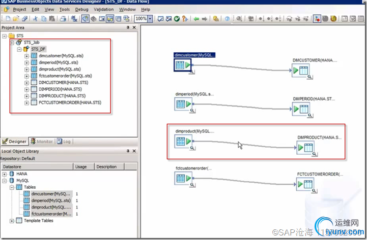Viewport: 367px width, 240px height.
Task: Open the View menu
Action: [49, 9]
